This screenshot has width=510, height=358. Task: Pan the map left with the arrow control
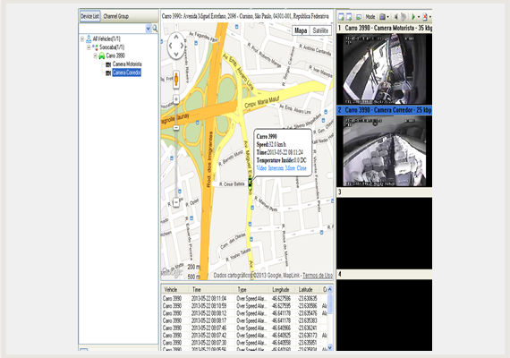[x=170, y=46]
